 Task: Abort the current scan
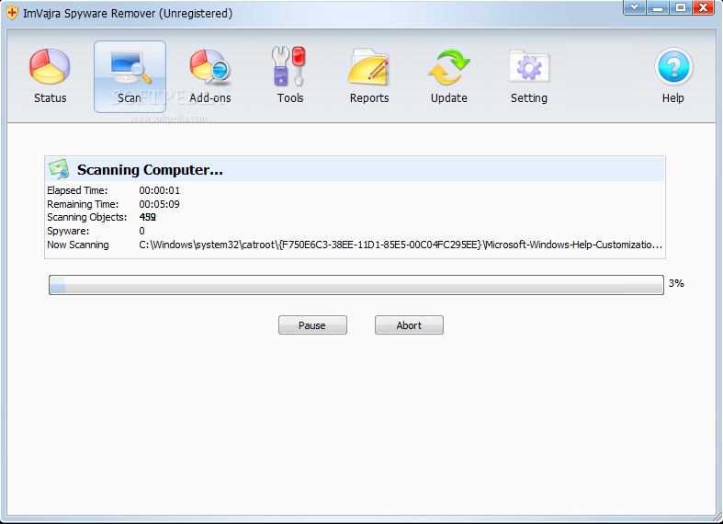pos(409,325)
